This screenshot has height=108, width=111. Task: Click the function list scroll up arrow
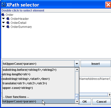point(77,69)
